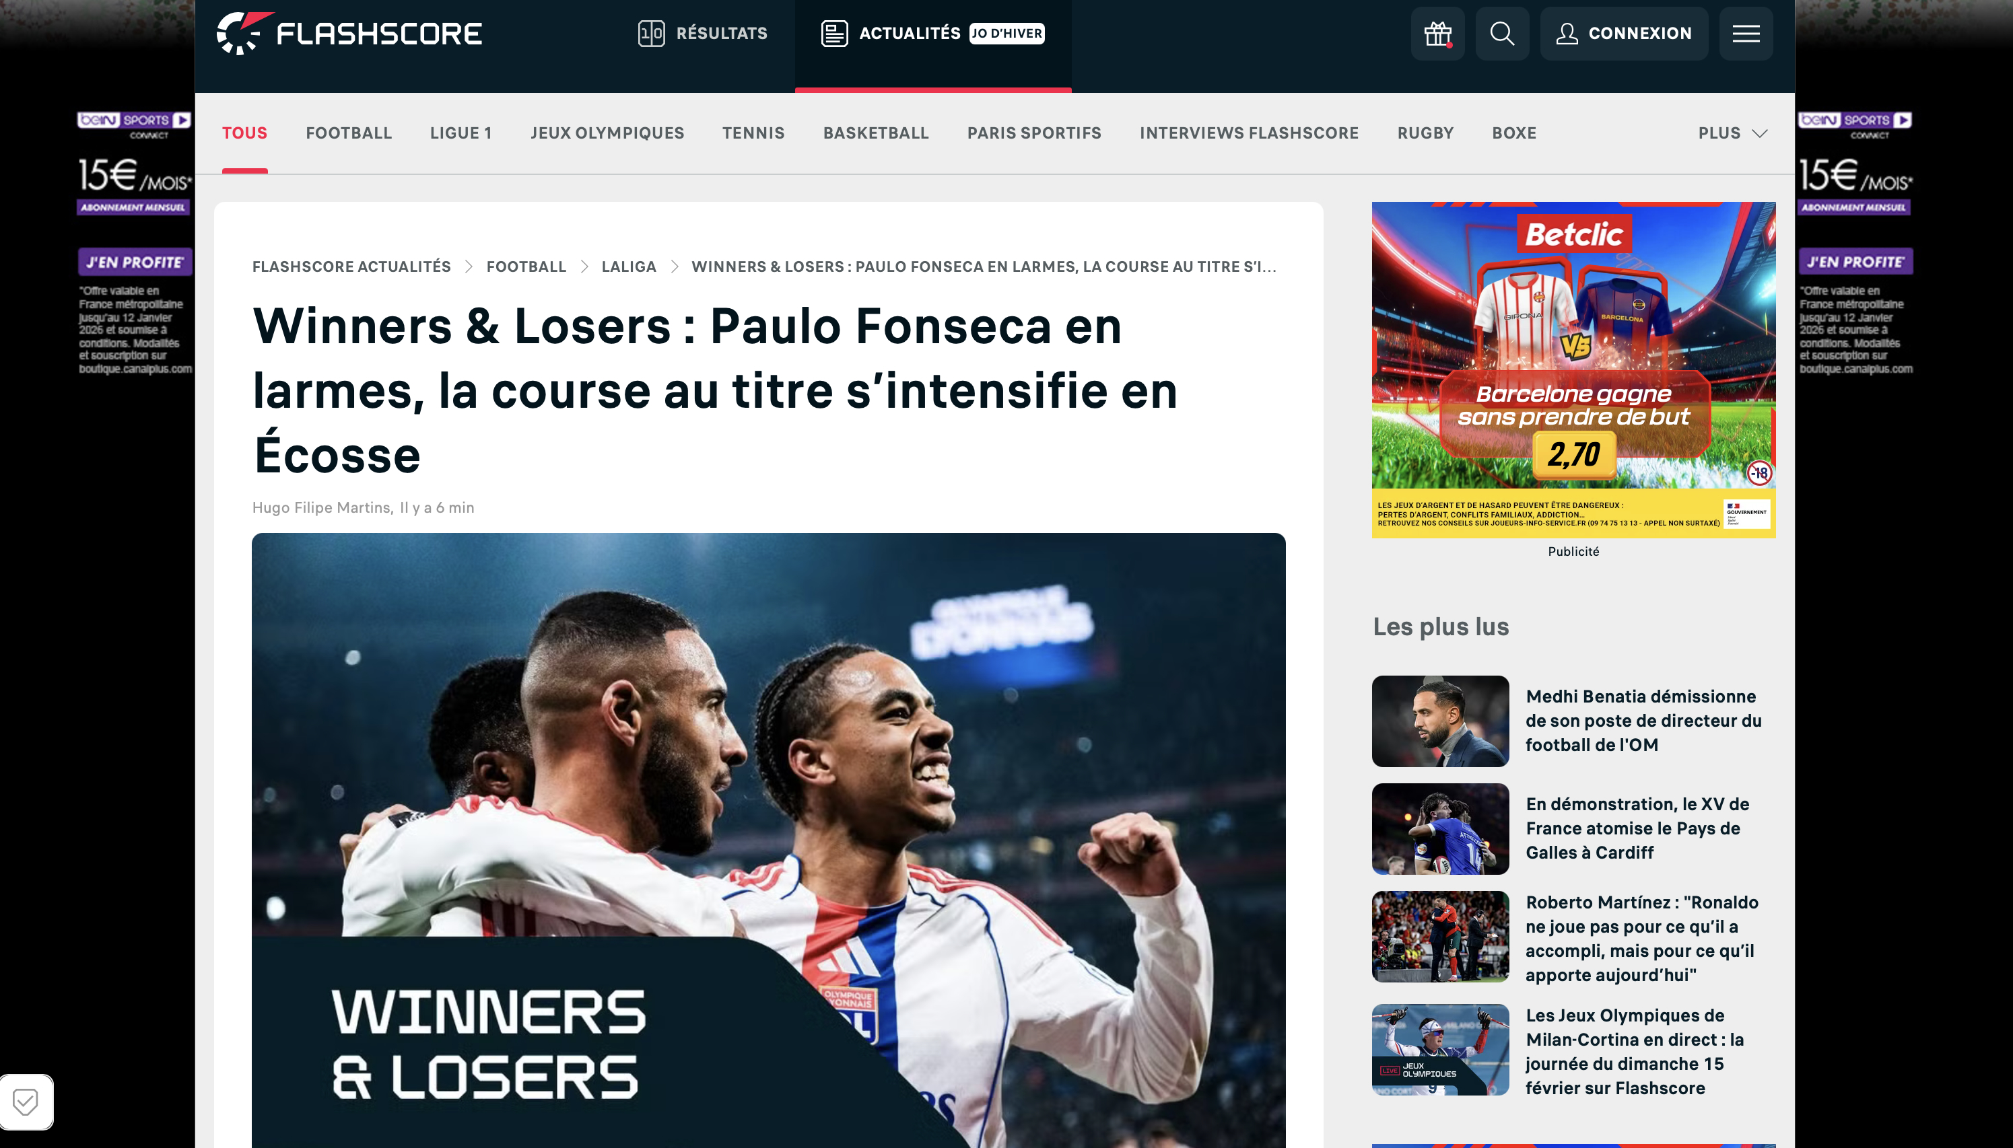The width and height of the screenshot is (2013, 1148).
Task: Read the XV de France Cardiff article
Action: 1637,828
